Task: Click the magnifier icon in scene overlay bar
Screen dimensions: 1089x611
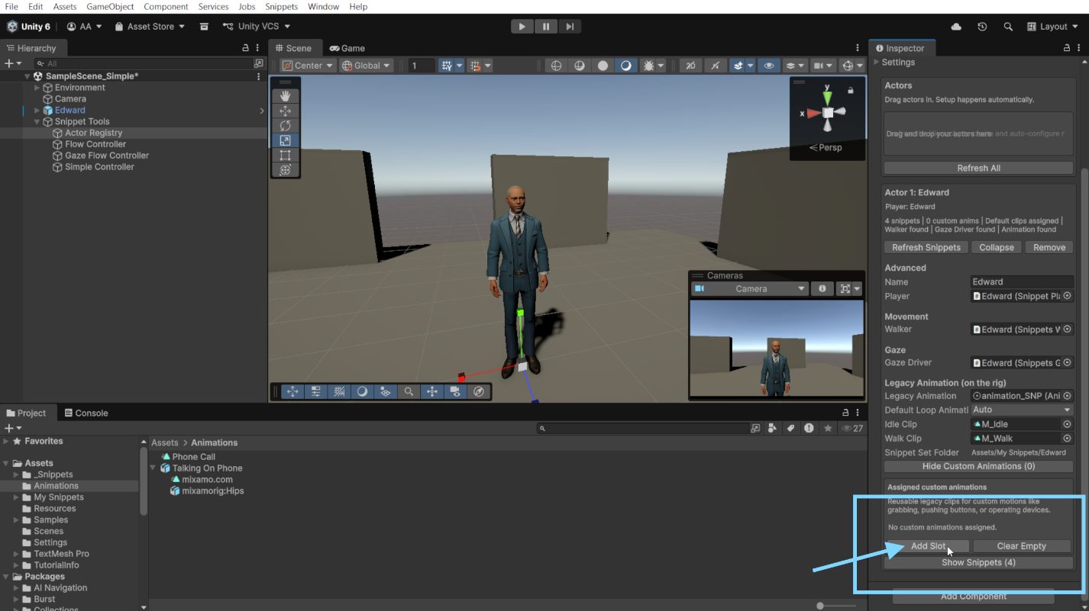Action: 409,391
